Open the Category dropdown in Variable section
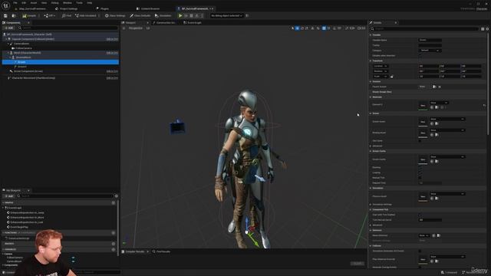Viewport: 491px width, 276px height. click(x=430, y=51)
